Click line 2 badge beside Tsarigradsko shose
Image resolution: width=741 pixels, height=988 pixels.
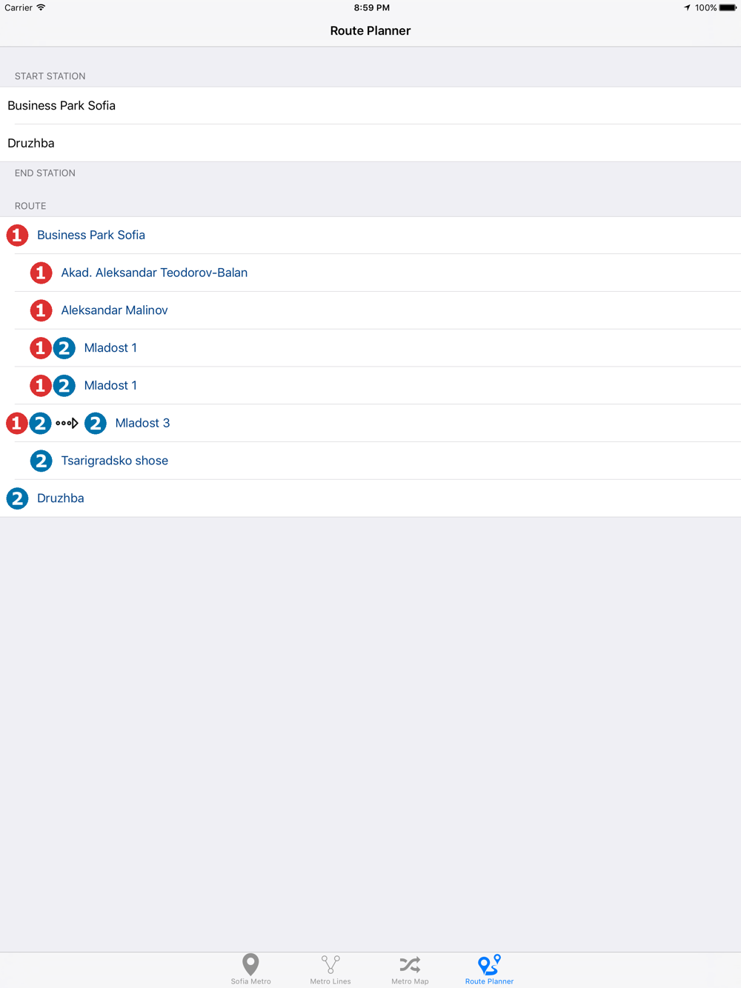(41, 461)
